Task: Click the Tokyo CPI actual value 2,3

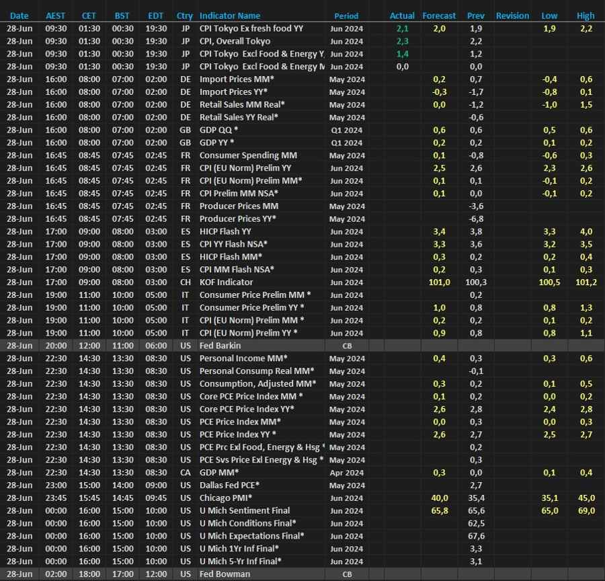Action: (x=403, y=41)
